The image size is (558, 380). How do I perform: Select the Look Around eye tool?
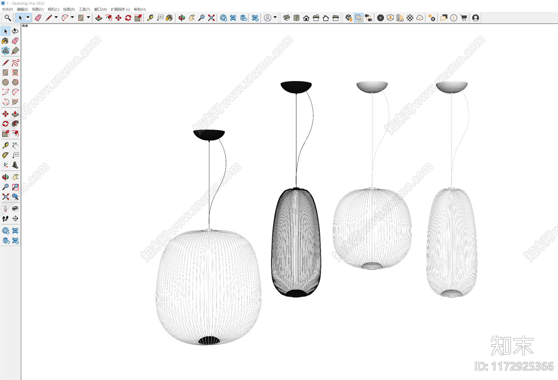(x=15, y=209)
